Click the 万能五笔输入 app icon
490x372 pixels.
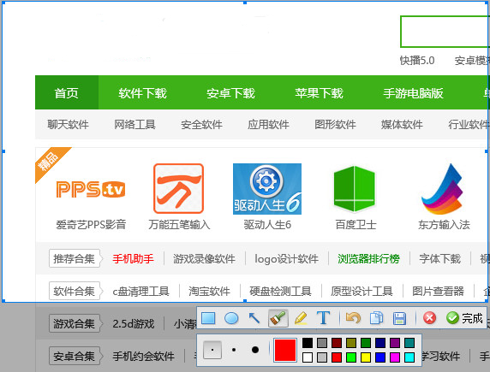178,188
